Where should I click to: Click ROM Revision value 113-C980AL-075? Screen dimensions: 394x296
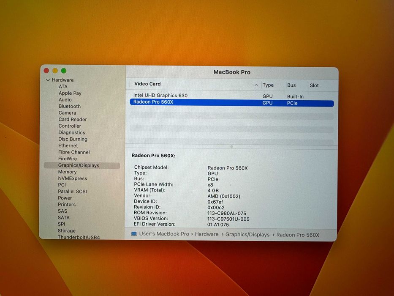[x=227, y=214]
